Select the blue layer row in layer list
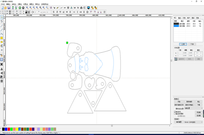204x135 pixels. [x=188, y=26]
